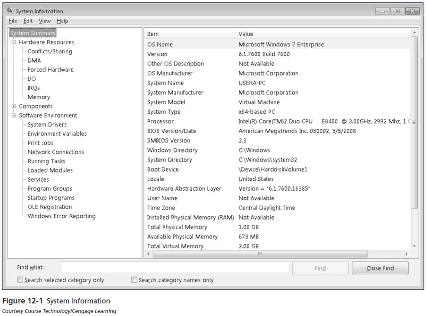Click the Find button

tap(320, 268)
